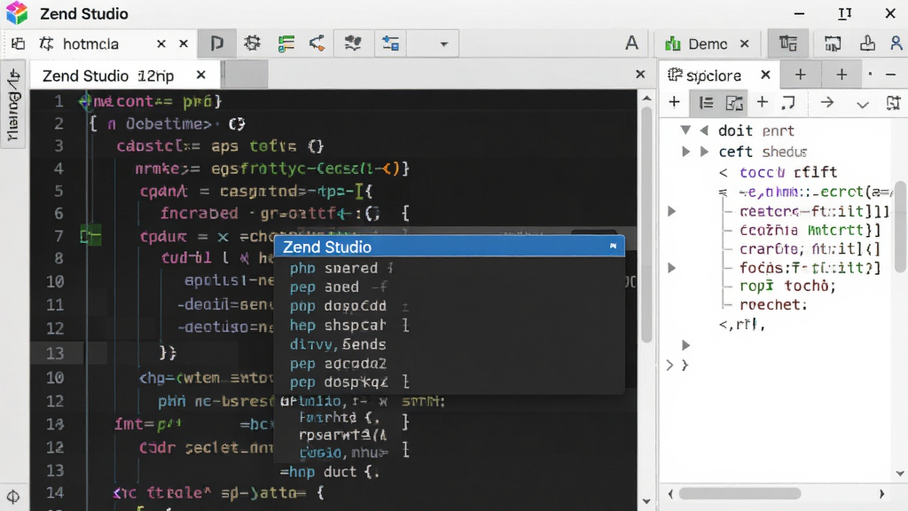Click the plus icon in explorer toolbar
The height and width of the screenshot is (511, 908).
tap(674, 103)
